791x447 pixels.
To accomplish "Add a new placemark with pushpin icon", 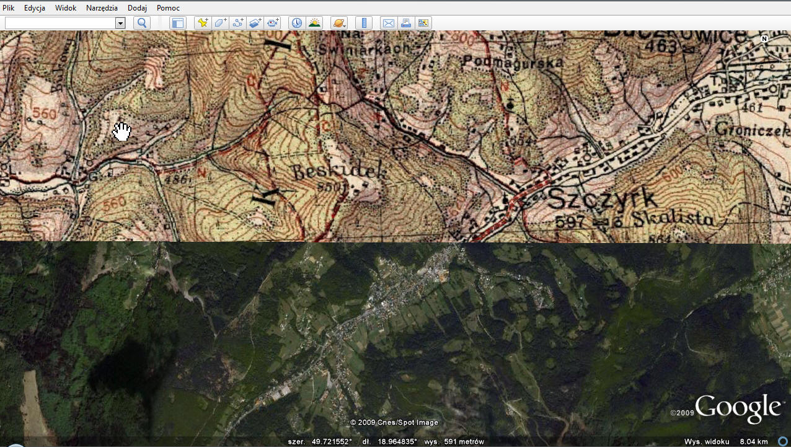I will 203,23.
